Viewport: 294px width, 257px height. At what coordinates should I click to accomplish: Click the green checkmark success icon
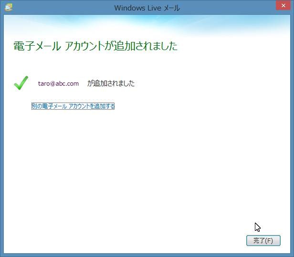pyautogui.click(x=21, y=83)
